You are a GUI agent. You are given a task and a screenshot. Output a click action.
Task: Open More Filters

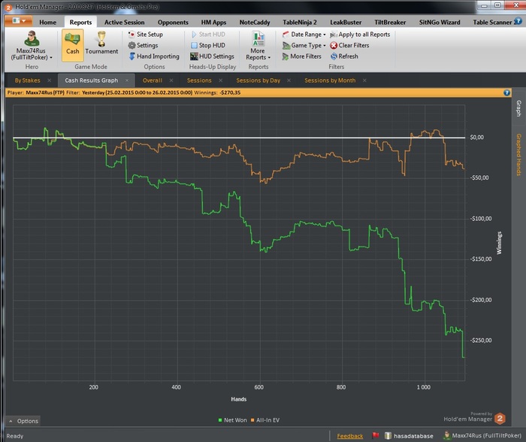point(301,56)
